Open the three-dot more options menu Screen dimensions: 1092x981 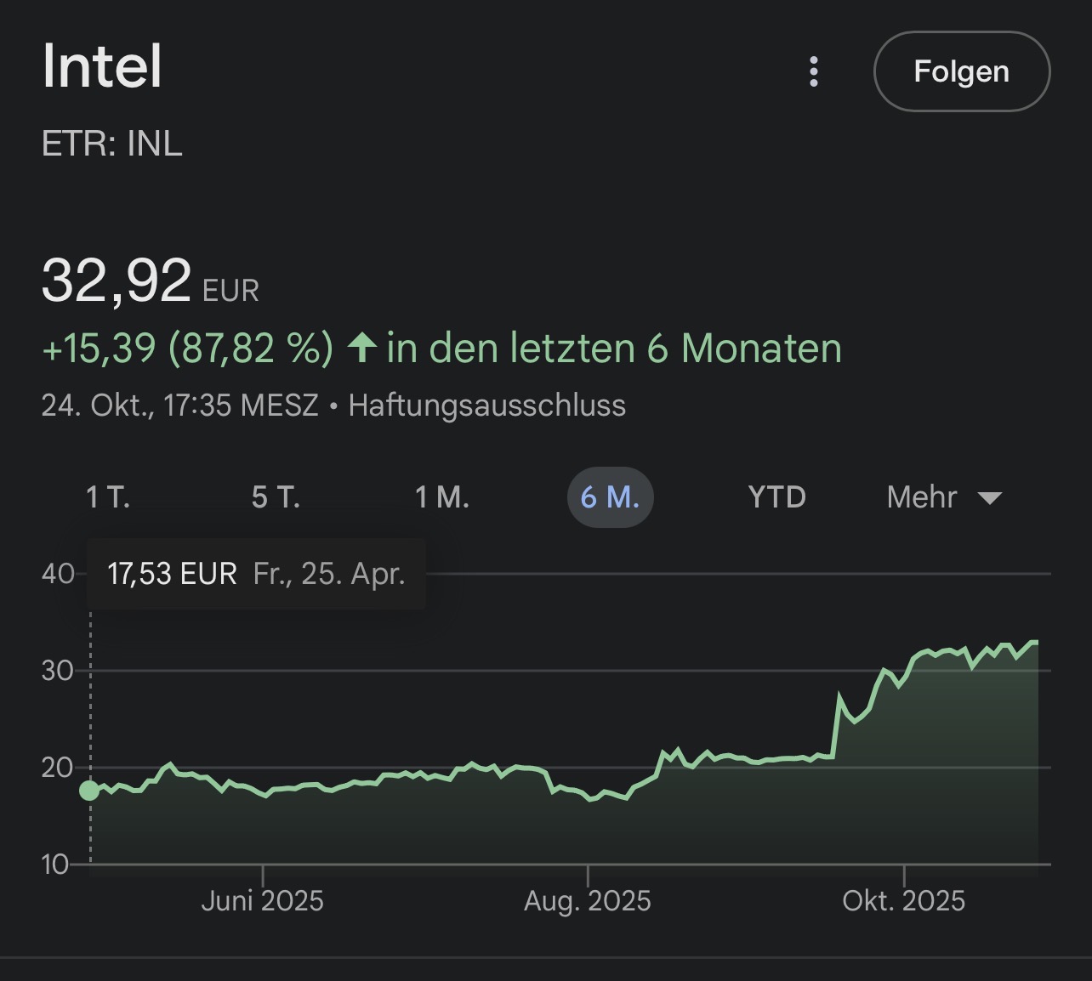pos(814,72)
